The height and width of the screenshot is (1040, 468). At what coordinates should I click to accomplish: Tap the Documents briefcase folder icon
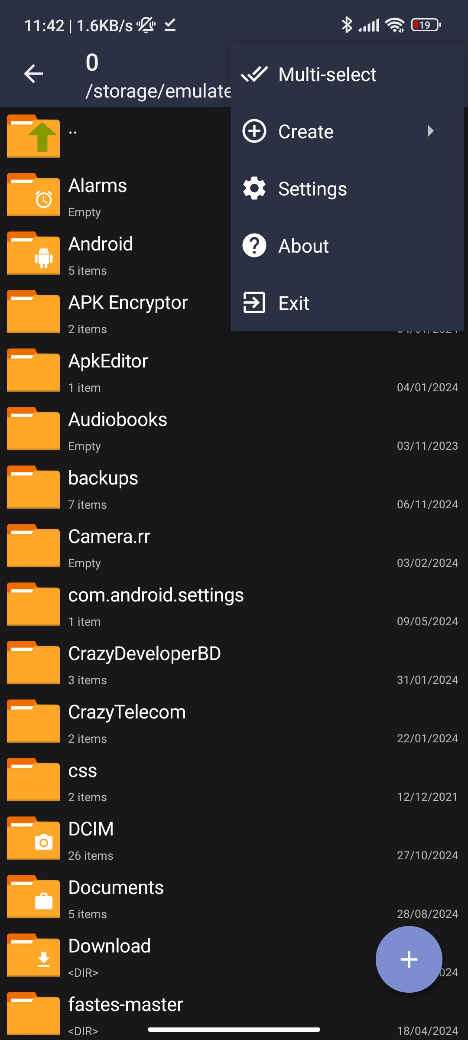tap(33, 897)
